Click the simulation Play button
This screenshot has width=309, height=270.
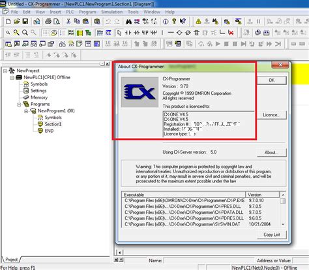[x=218, y=44]
